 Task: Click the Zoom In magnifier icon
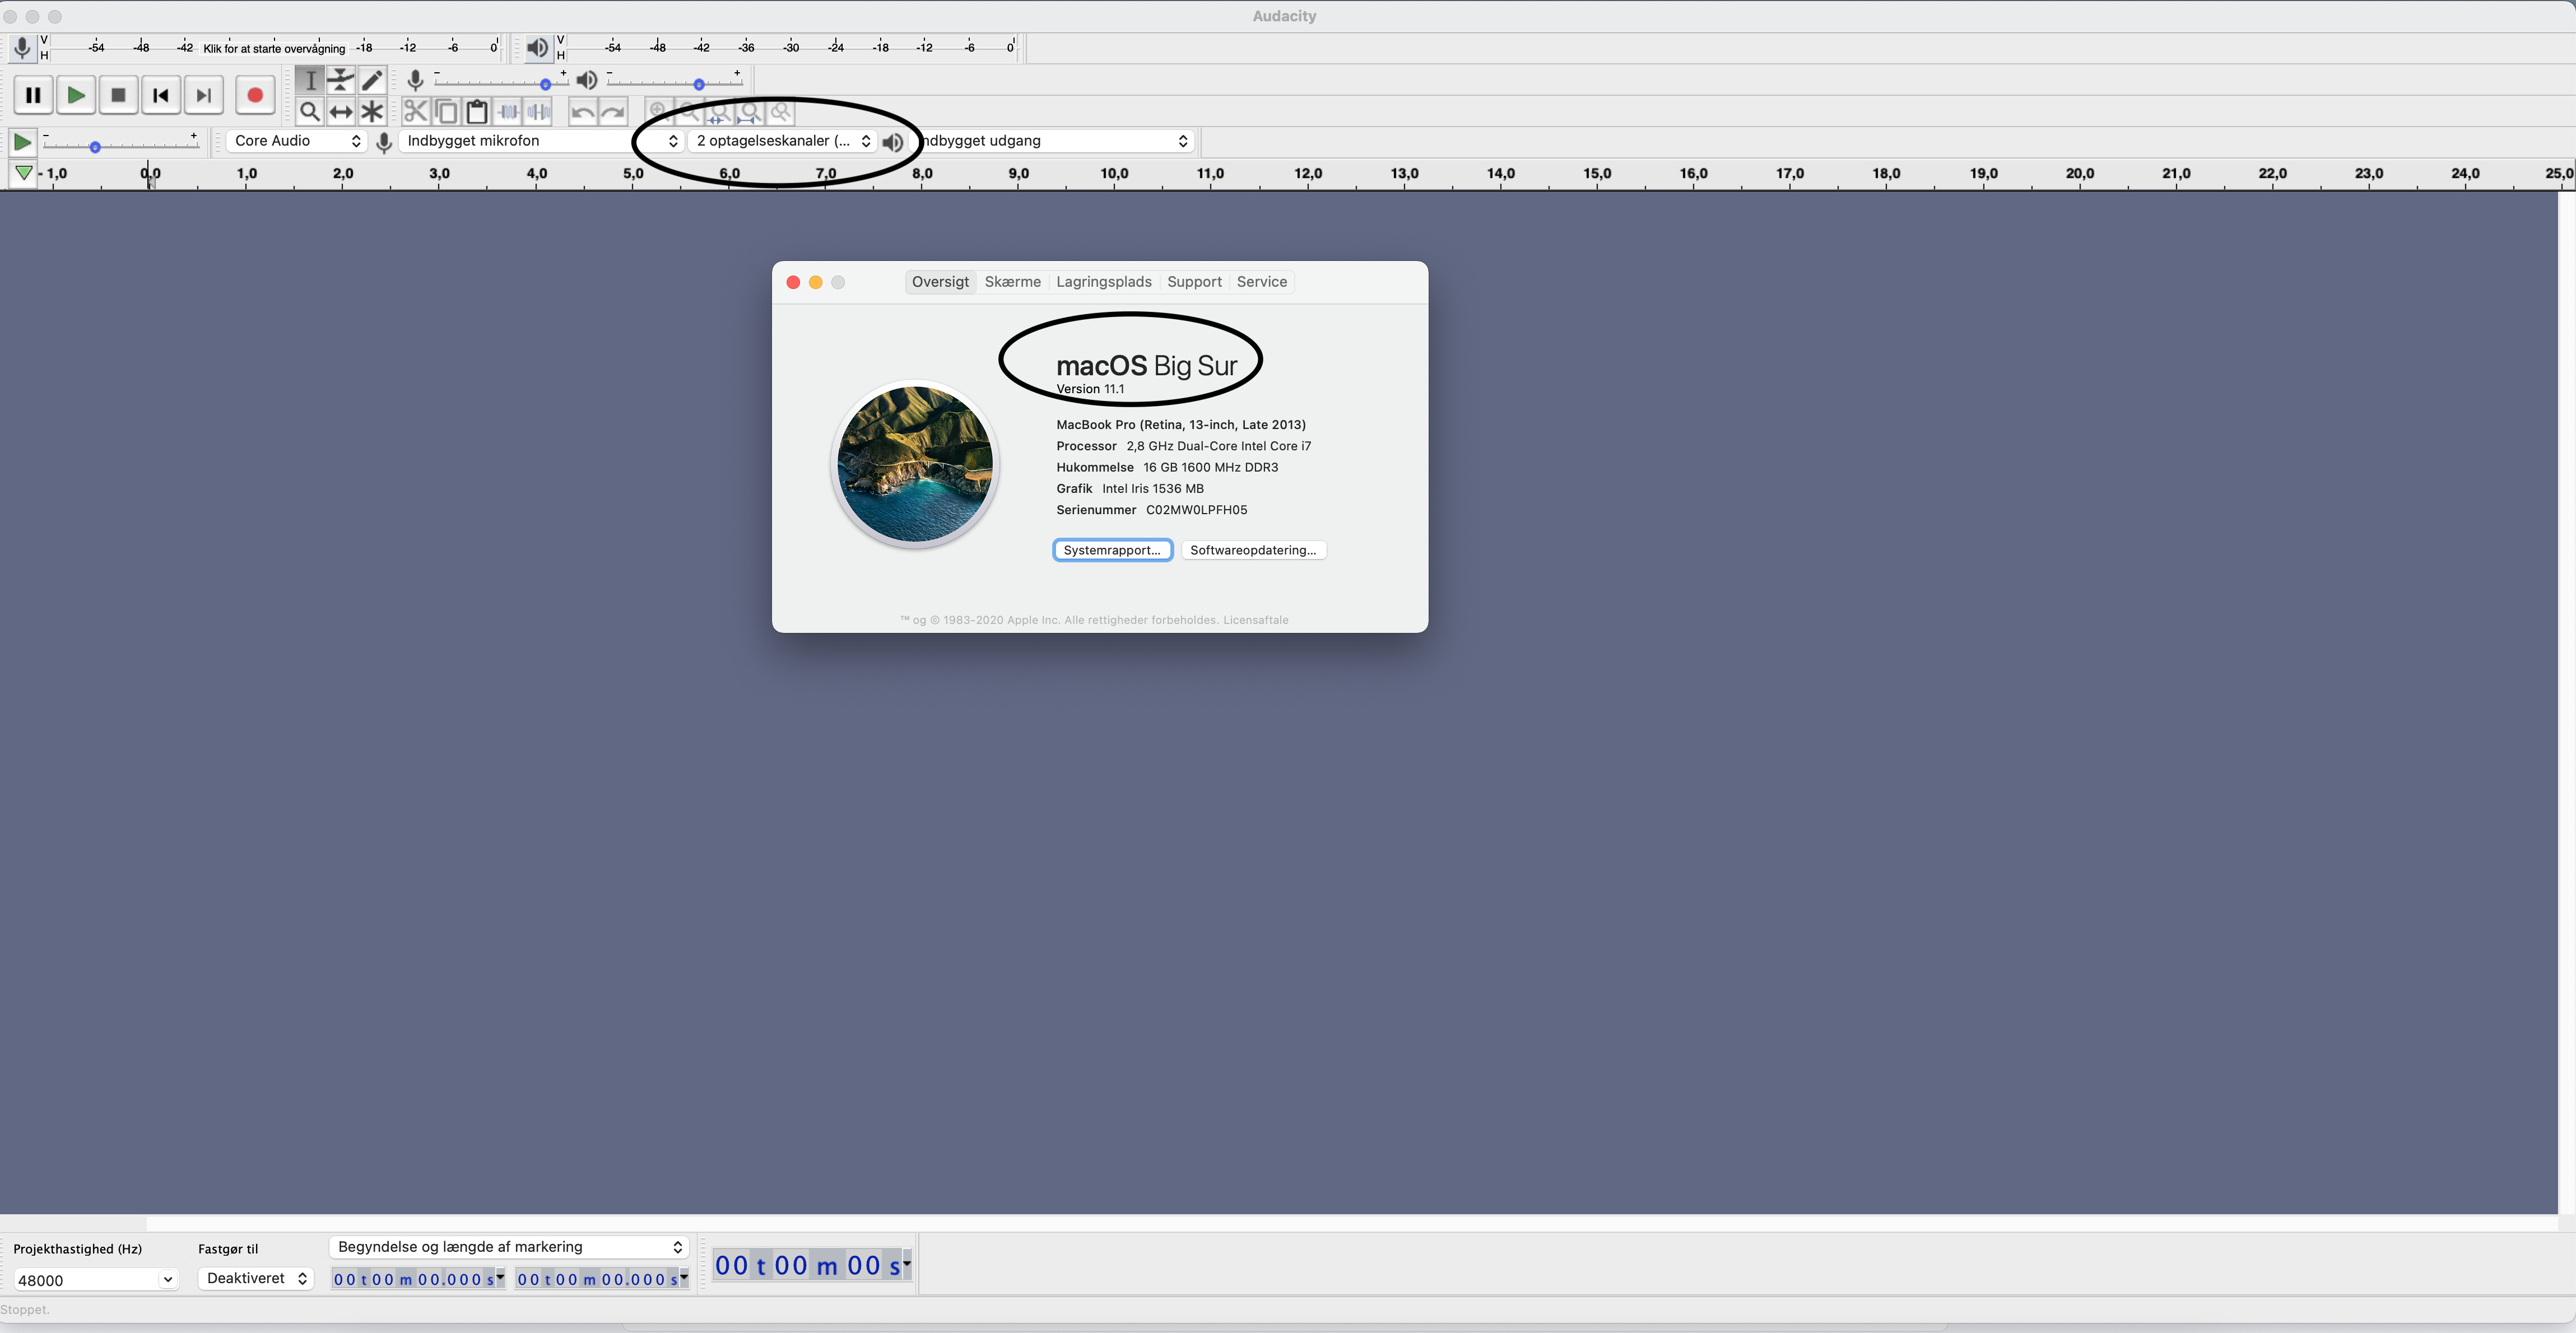pyautogui.click(x=658, y=111)
